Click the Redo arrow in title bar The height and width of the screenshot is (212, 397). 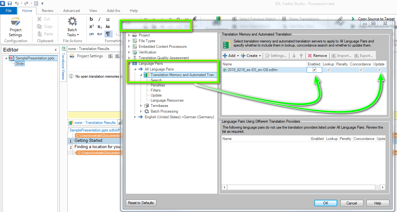(x=26, y=3)
